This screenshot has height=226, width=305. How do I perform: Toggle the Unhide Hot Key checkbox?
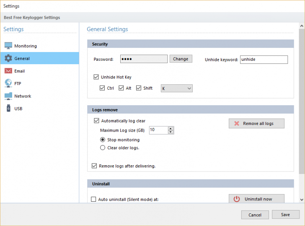point(96,77)
